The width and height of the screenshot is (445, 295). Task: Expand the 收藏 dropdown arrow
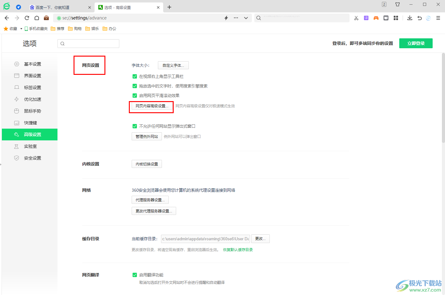[21, 29]
